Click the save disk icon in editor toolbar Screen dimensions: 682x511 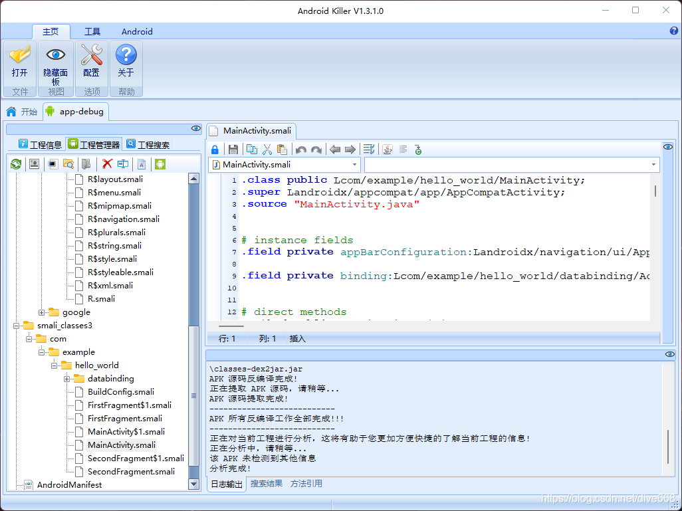coord(233,150)
